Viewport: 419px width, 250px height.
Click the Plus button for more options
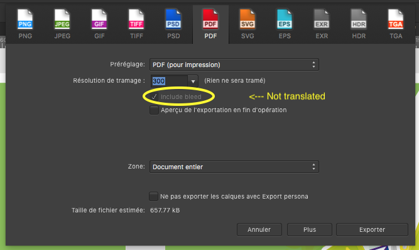click(x=310, y=229)
